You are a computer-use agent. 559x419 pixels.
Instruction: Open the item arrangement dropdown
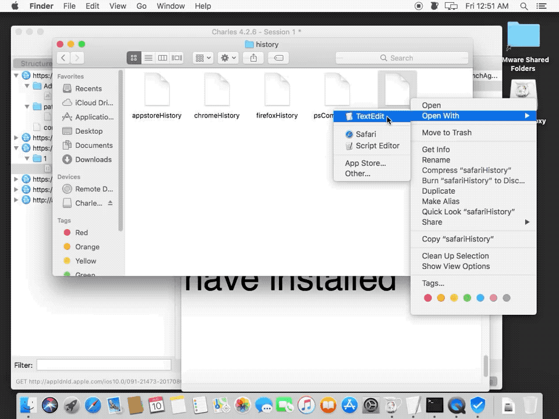point(203,58)
